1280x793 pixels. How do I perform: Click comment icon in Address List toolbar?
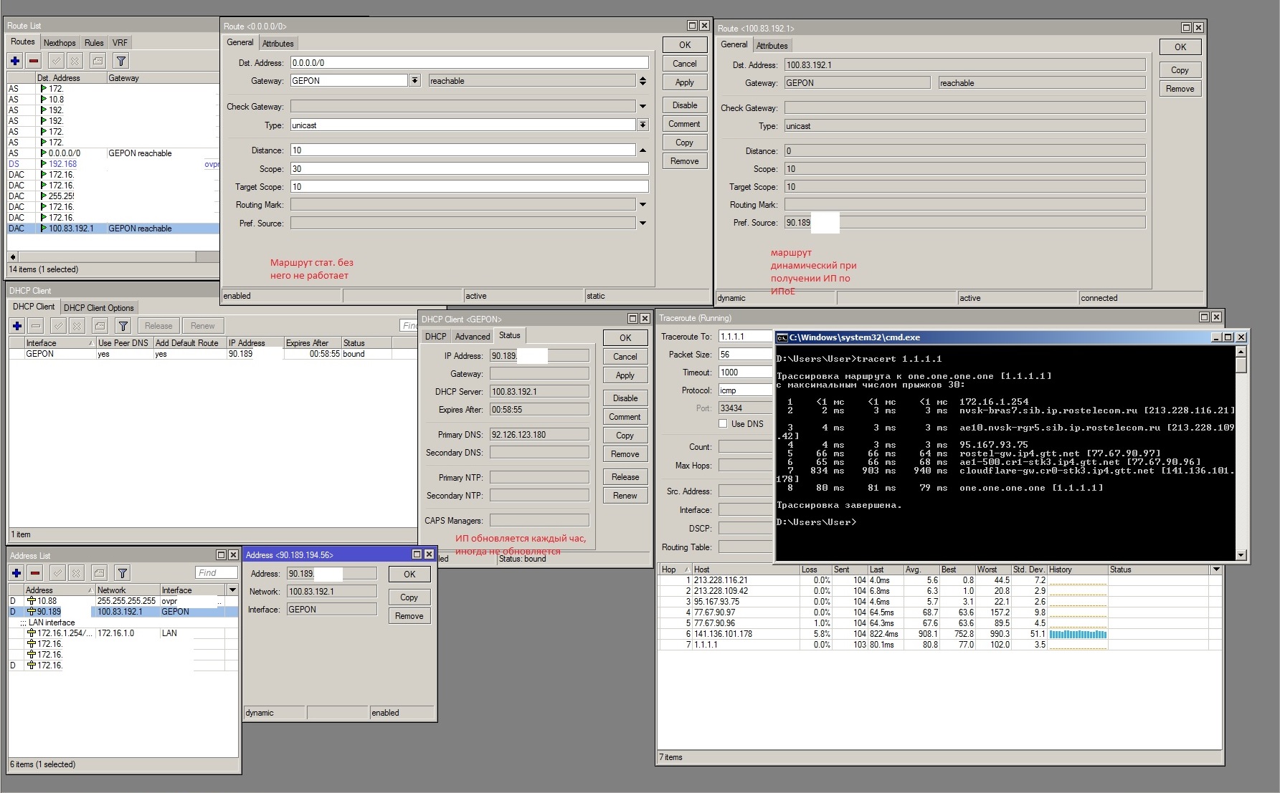[x=100, y=573]
